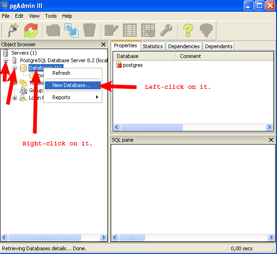Choose New Database... in the context menu
Image resolution: width=277 pixels, height=254 pixels.
(73, 85)
